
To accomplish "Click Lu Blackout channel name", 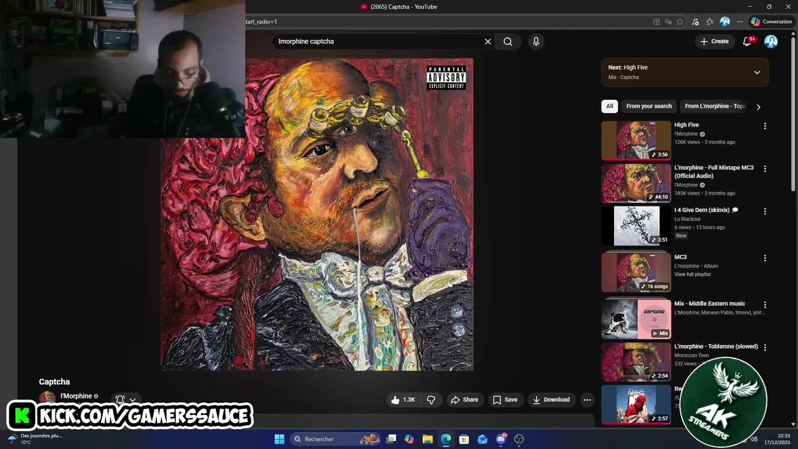I will point(687,219).
